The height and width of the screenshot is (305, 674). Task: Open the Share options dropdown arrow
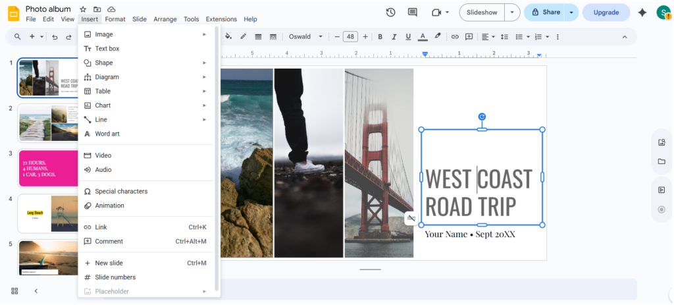coord(571,13)
